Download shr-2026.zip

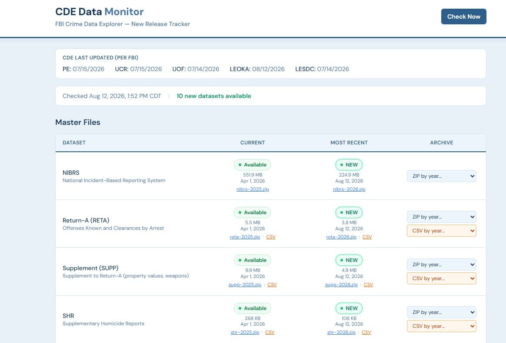[341, 333]
